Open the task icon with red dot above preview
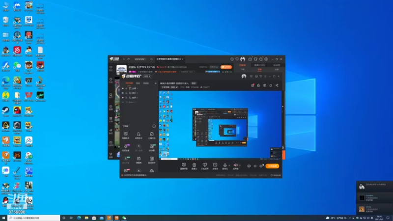This screenshot has width=393, height=221. pos(253,85)
